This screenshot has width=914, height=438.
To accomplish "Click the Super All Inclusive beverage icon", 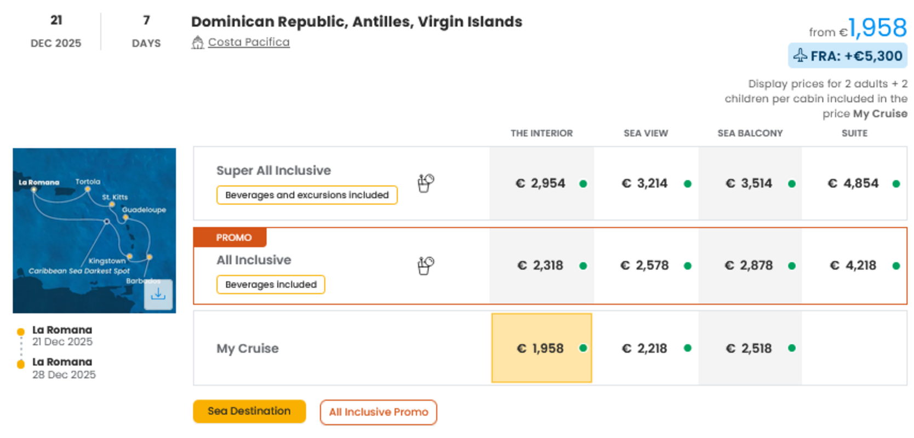I will click(426, 183).
